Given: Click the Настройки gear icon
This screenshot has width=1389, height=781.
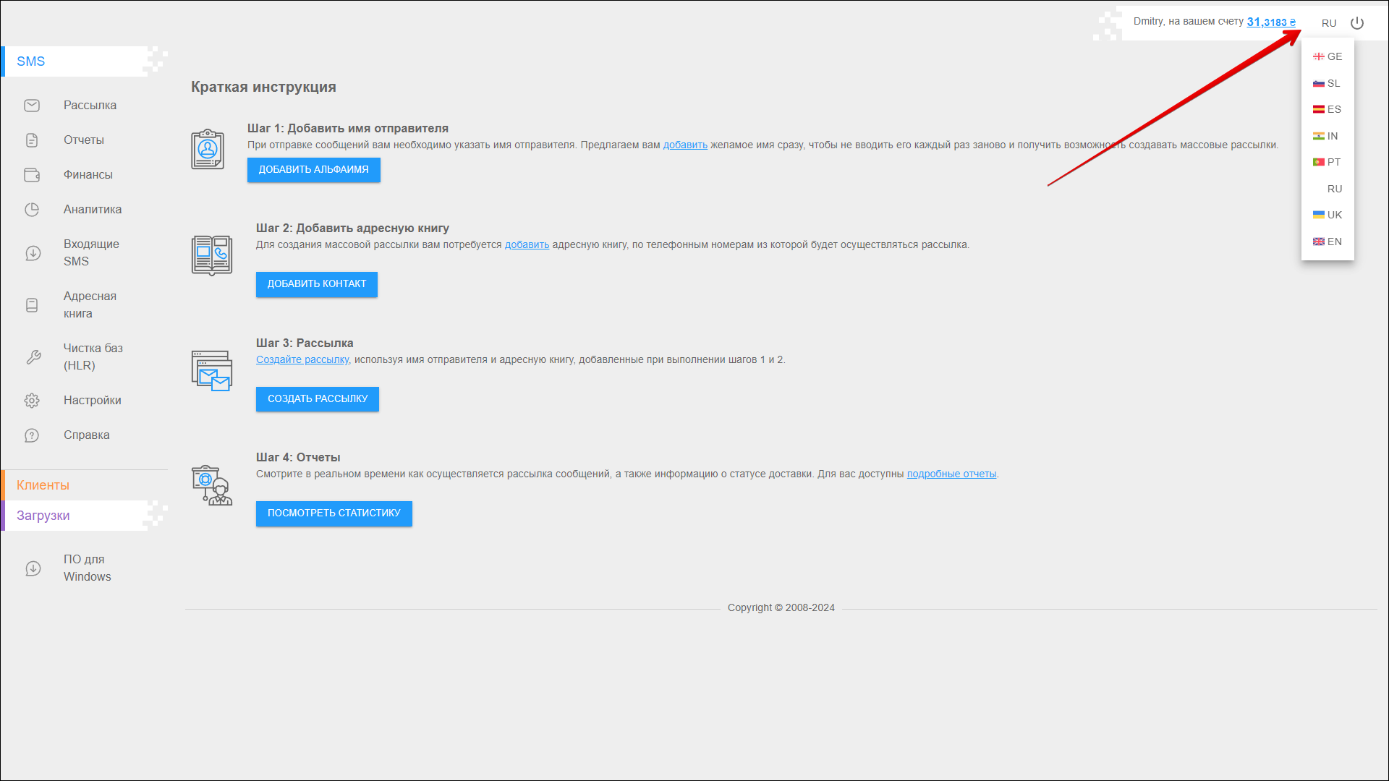Looking at the screenshot, I should tap(32, 401).
